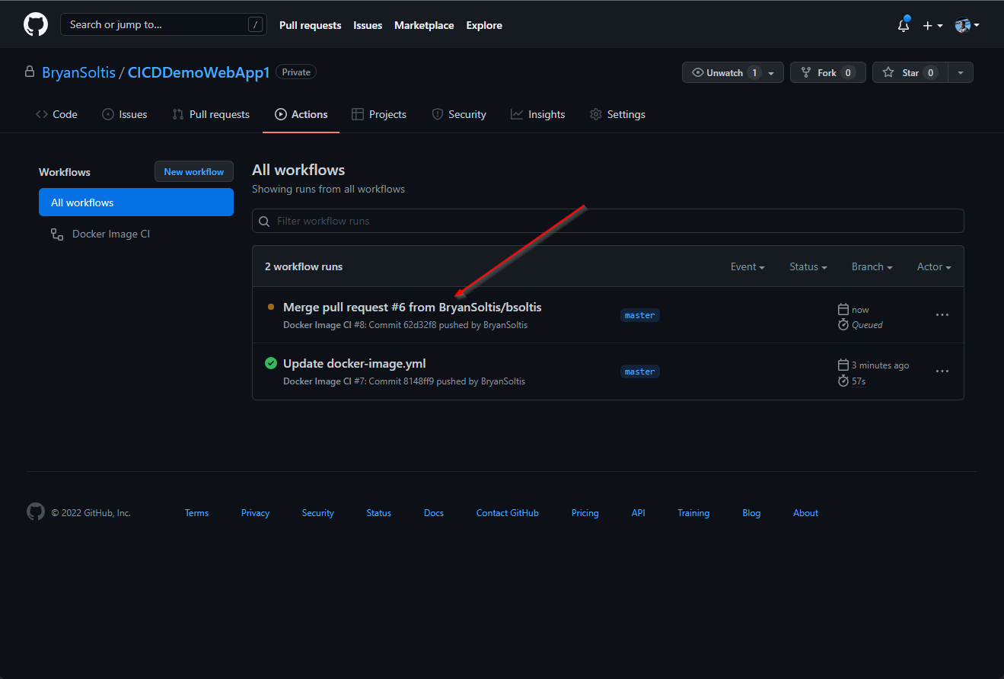Image resolution: width=1004 pixels, height=679 pixels.
Task: Open Merge pull request #6 run link
Action: coord(412,307)
